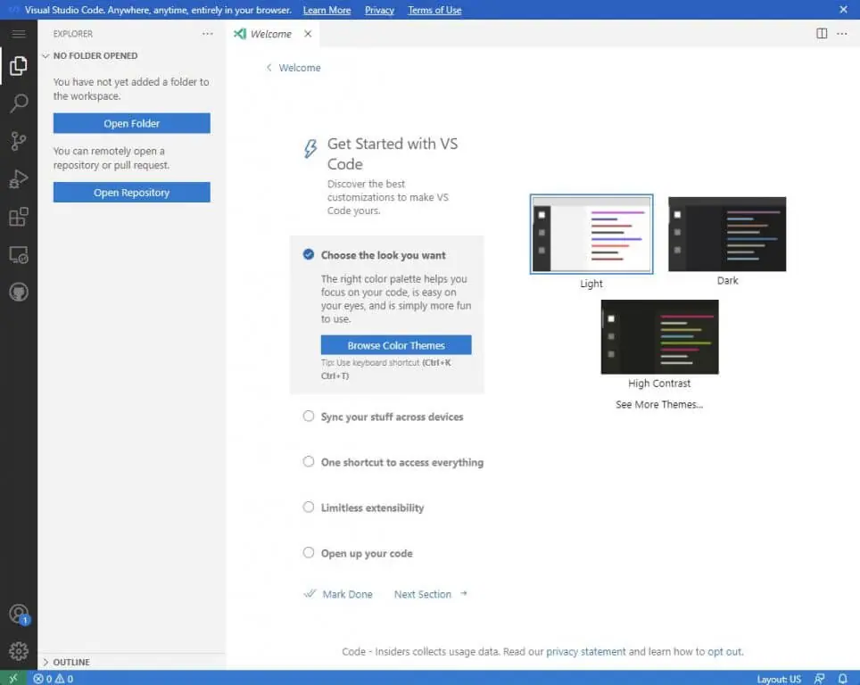
Task: Open the Manage gear settings icon
Action: point(19,651)
